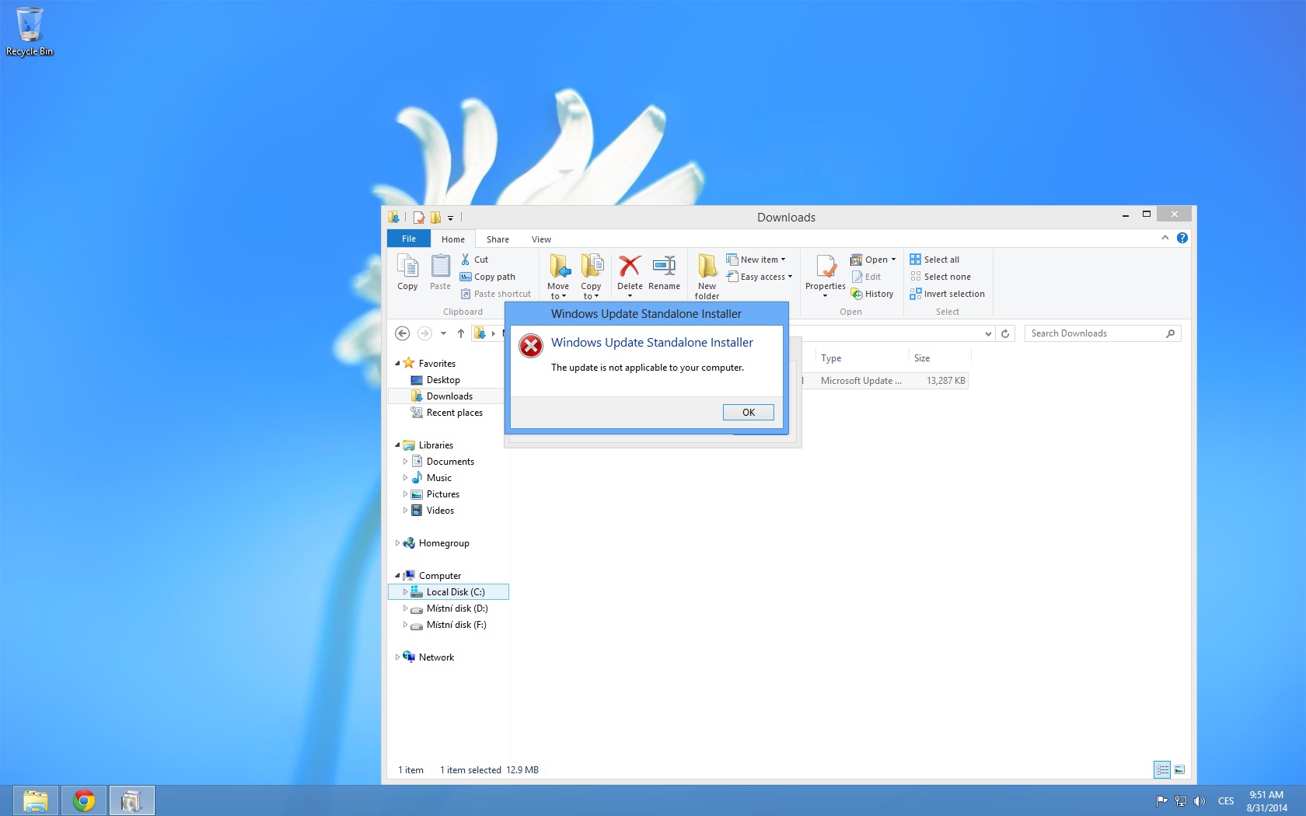Image resolution: width=1306 pixels, height=816 pixels.
Task: Collapse the ribbon with the chevron
Action: [1165, 238]
